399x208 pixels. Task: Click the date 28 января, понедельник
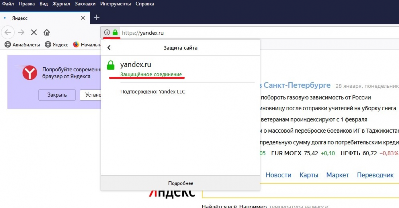tap(367, 86)
